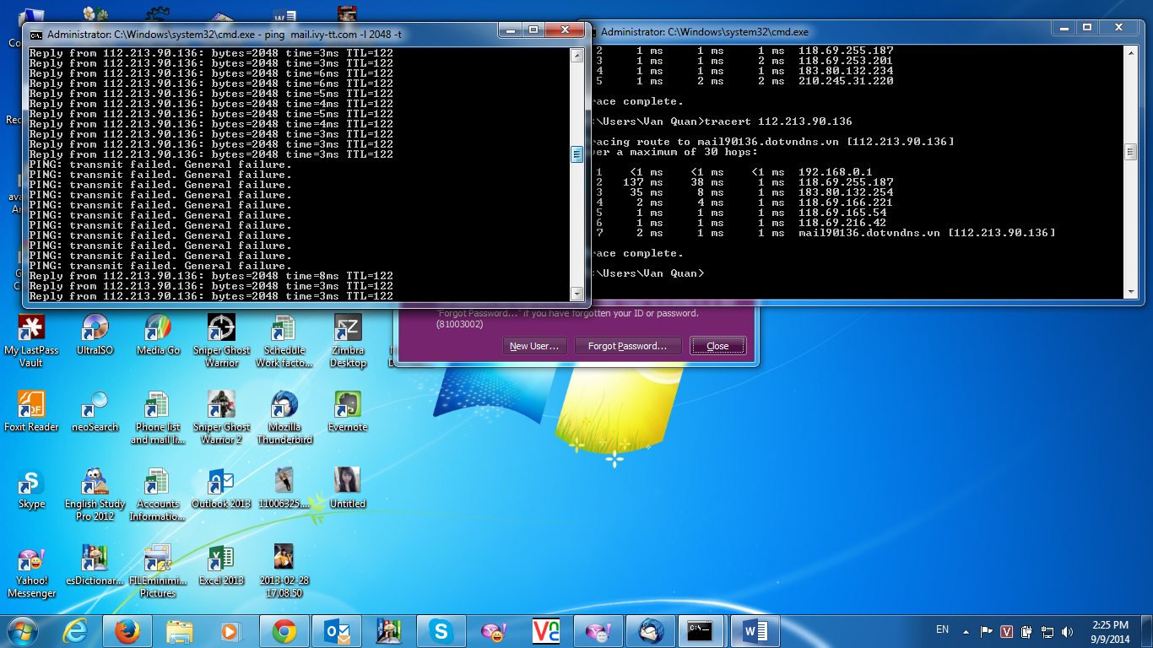1153x648 pixels.
Task: Open Phone list and mail list file
Action: pyautogui.click(x=158, y=418)
